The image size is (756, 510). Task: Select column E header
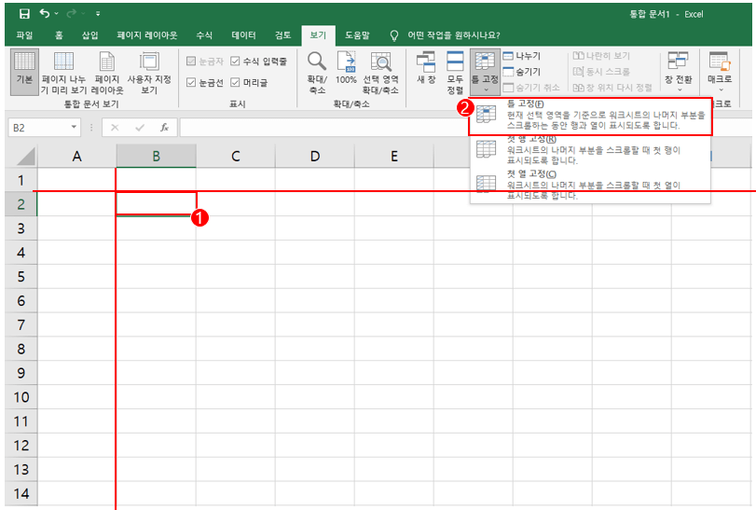394,157
